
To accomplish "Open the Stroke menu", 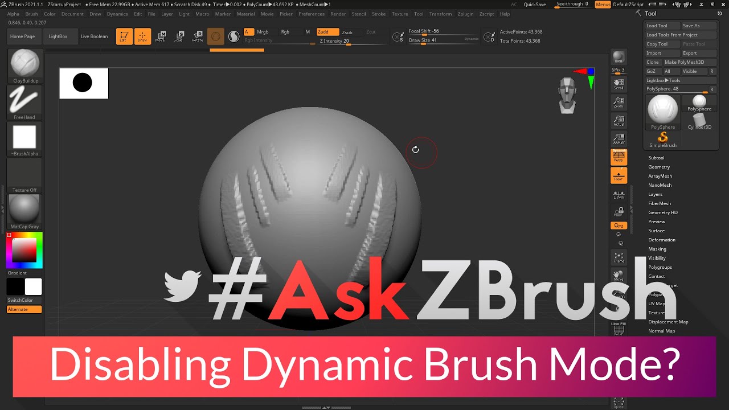I will 379,14.
